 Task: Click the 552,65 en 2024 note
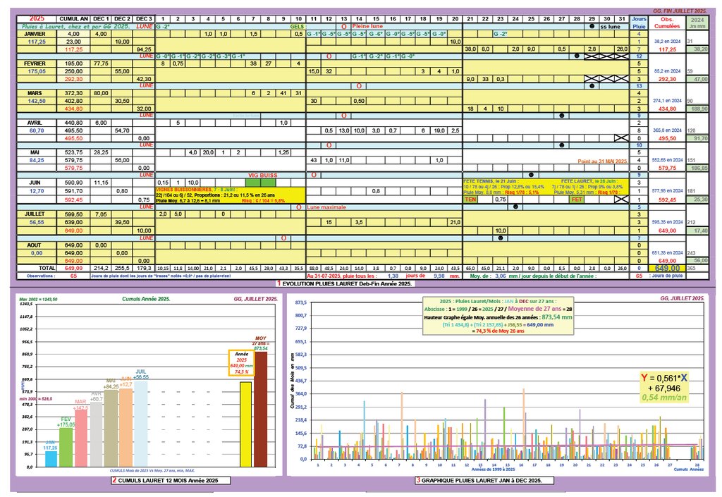coord(667,160)
